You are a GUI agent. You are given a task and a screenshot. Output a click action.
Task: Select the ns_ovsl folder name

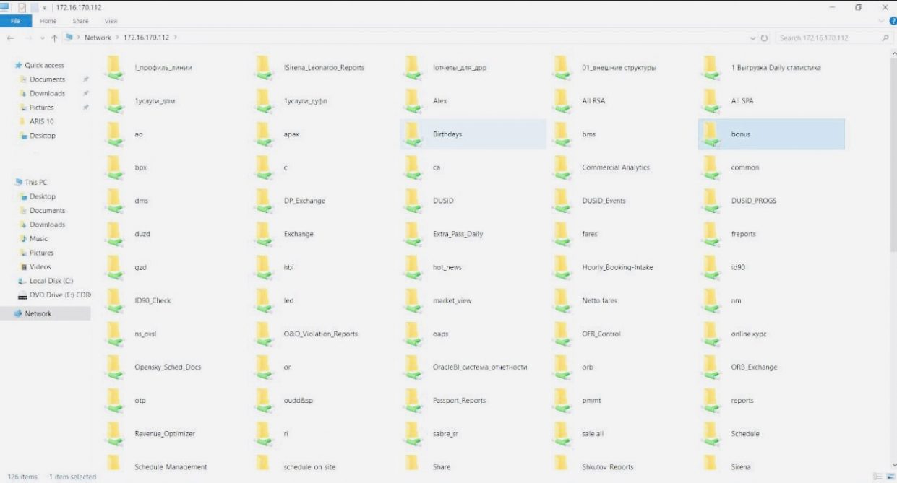pyautogui.click(x=145, y=334)
